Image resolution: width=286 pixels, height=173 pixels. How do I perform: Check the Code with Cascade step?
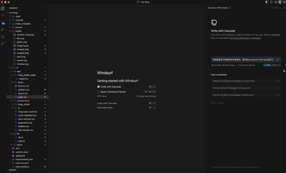[x=98, y=87]
